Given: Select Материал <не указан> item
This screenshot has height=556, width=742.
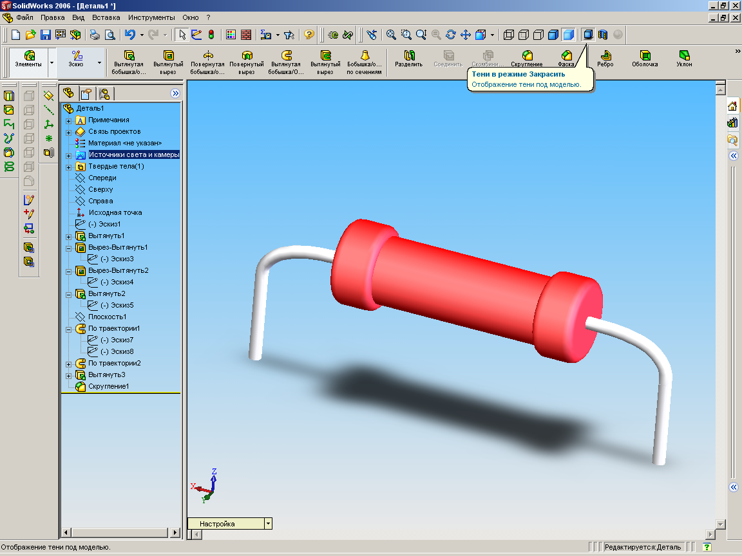Looking at the screenshot, I should (x=125, y=143).
